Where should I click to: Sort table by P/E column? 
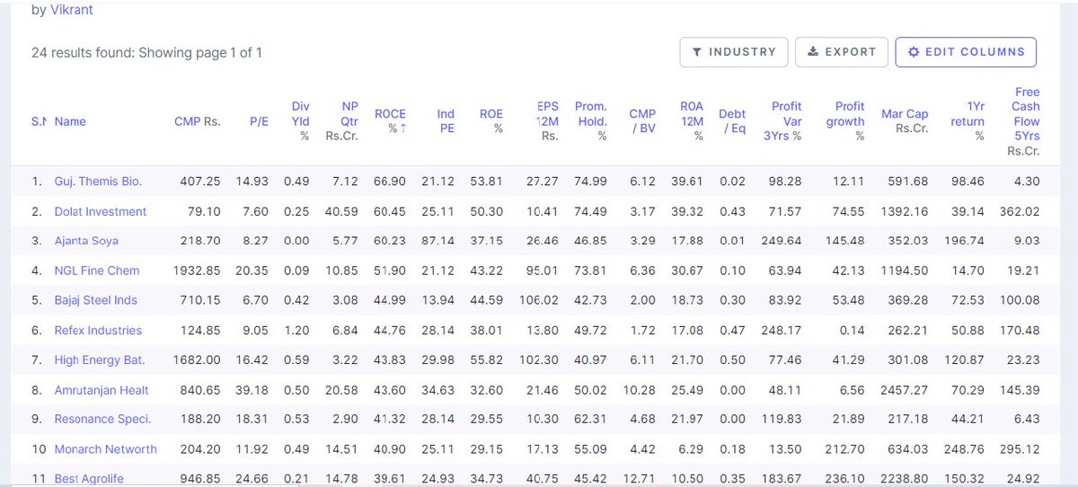click(x=259, y=121)
